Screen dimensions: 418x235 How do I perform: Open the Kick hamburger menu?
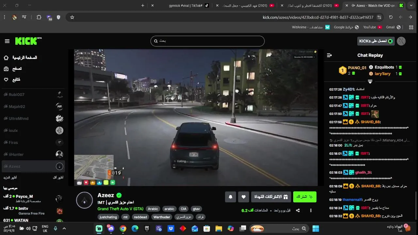(7, 41)
